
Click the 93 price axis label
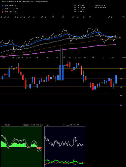(121, 87)
